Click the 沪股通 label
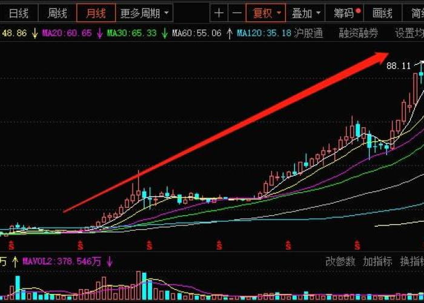 point(308,33)
